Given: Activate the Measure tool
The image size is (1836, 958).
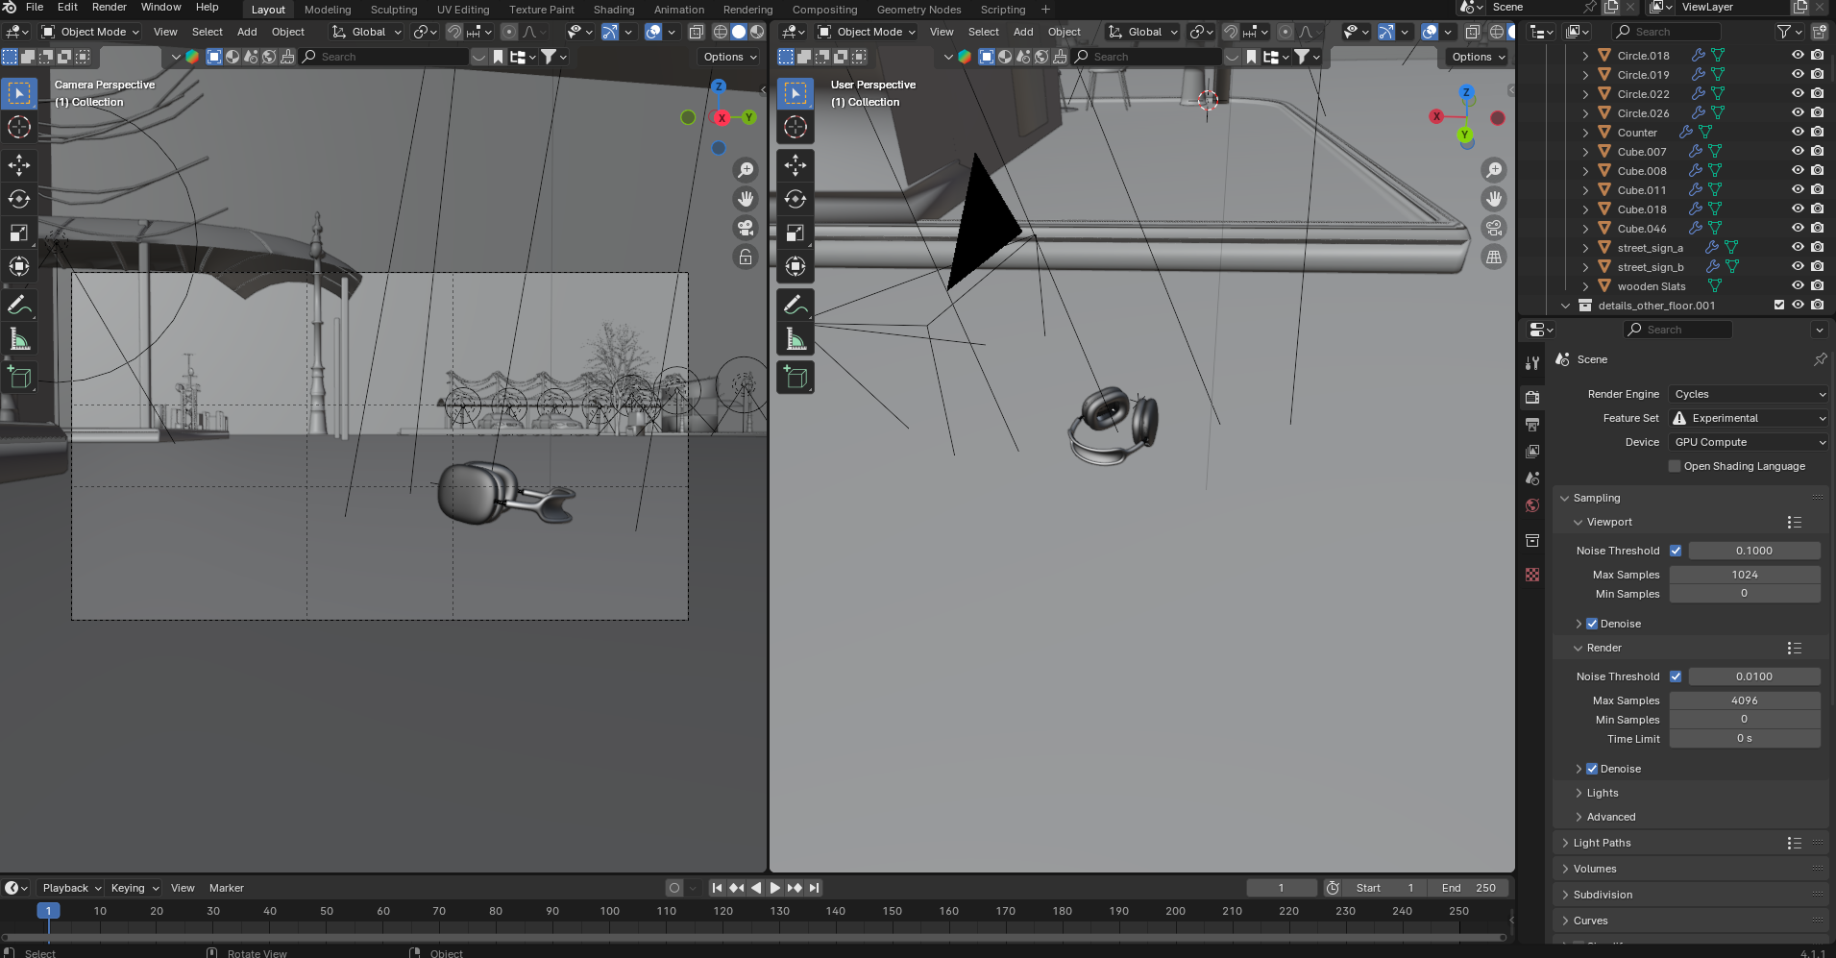Looking at the screenshot, I should tap(19, 338).
